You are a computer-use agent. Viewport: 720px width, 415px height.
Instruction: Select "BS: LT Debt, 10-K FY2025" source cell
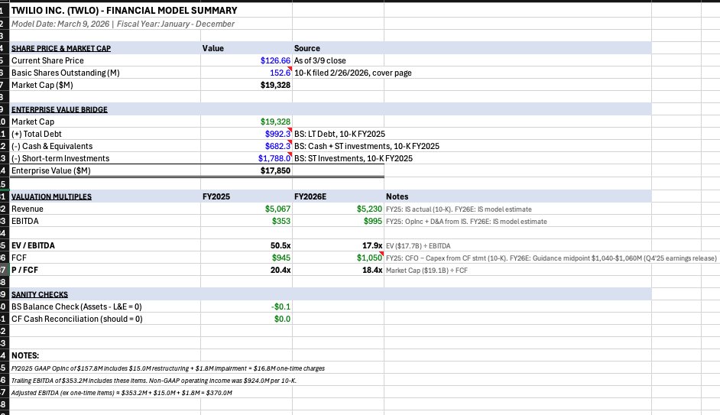point(340,134)
